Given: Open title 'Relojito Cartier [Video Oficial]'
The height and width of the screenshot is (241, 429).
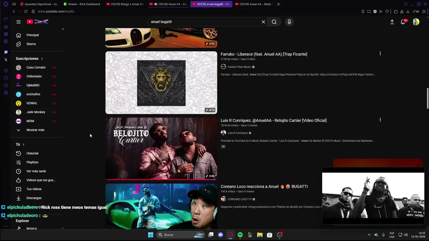Looking at the screenshot, I should pos(273,120).
